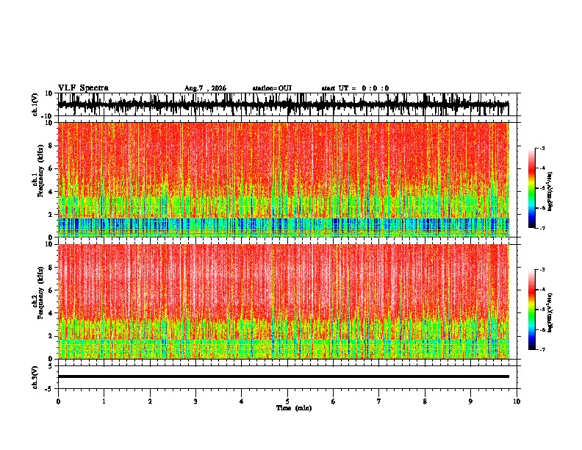
Task: Click the ch.1 spectrogram color scale bar
Action: [531, 188]
